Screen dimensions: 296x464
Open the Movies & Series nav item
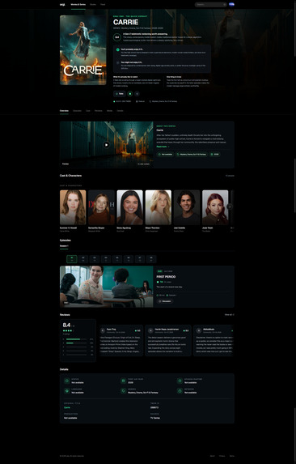click(78, 4)
